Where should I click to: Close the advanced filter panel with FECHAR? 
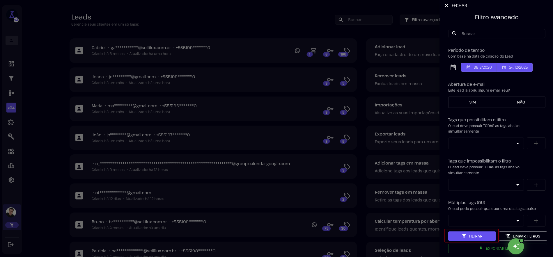(x=456, y=6)
